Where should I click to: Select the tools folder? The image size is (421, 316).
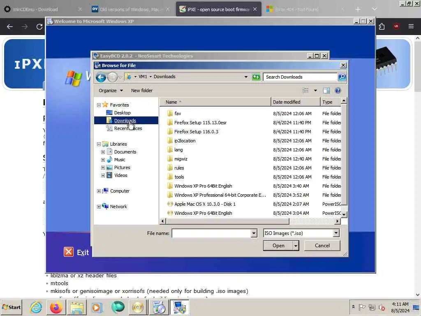coord(179,177)
